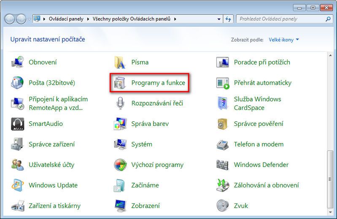337x219 pixels.
Task: Open the Windows Defender link text
Action: tap(261, 165)
